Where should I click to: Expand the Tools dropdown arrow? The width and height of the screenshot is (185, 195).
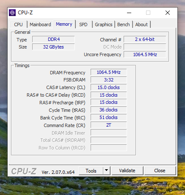click(107, 171)
